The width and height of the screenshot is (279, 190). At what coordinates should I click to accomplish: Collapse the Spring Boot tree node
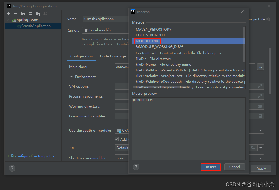pyautogui.click(x=8, y=20)
